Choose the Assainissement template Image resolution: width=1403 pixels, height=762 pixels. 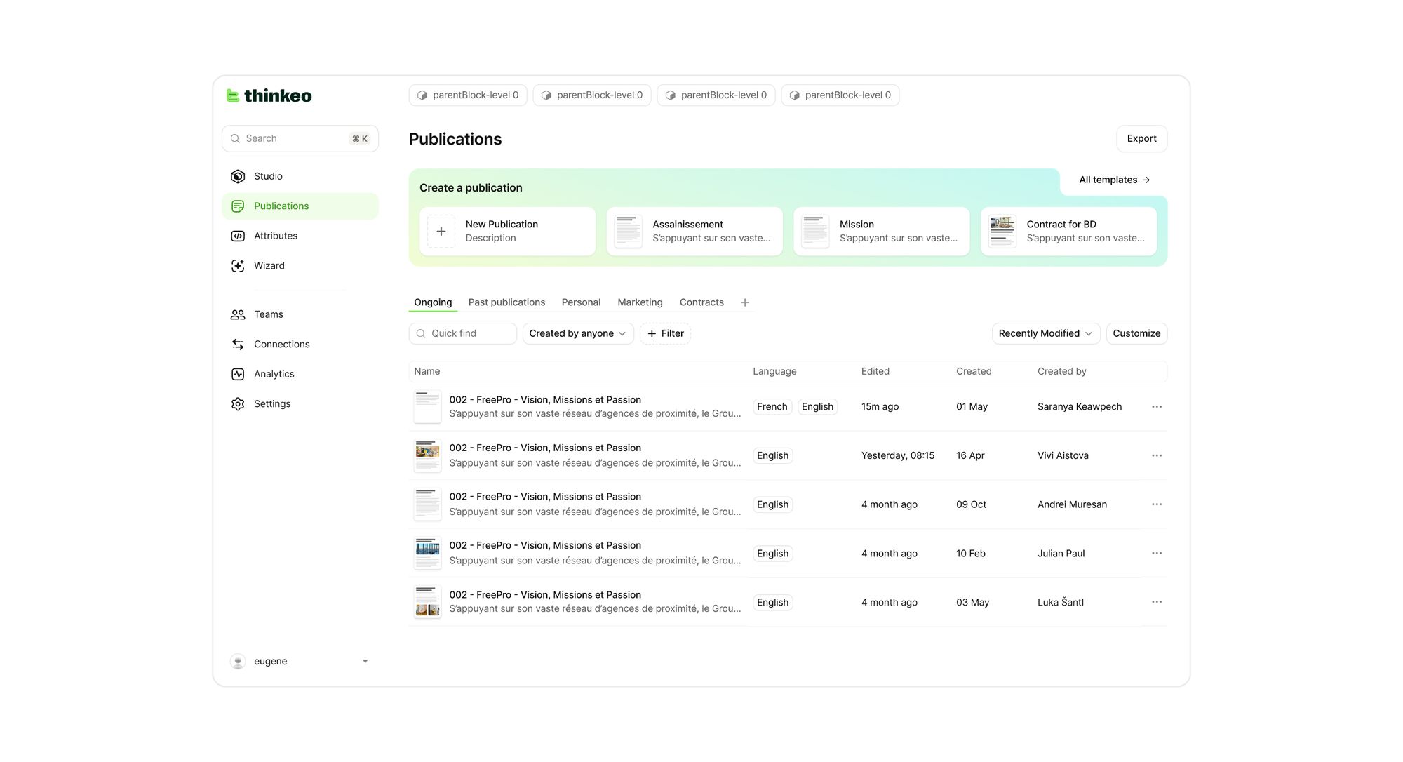tap(694, 232)
